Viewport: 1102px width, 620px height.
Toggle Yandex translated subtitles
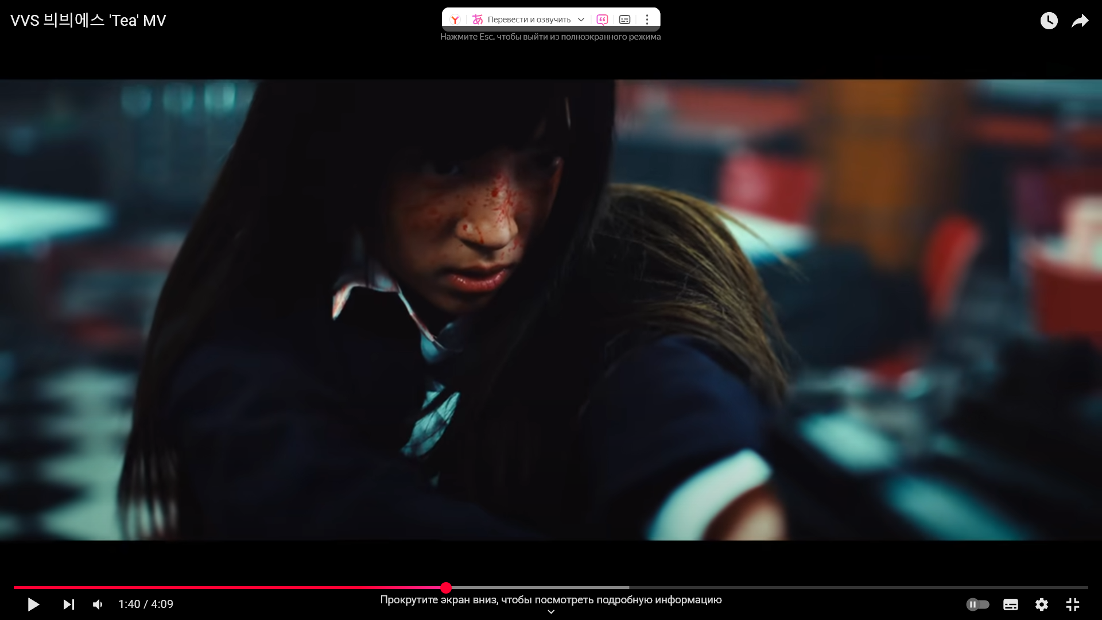624,20
